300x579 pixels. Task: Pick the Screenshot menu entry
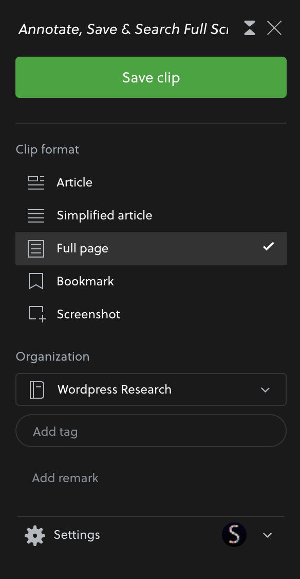pos(151,314)
